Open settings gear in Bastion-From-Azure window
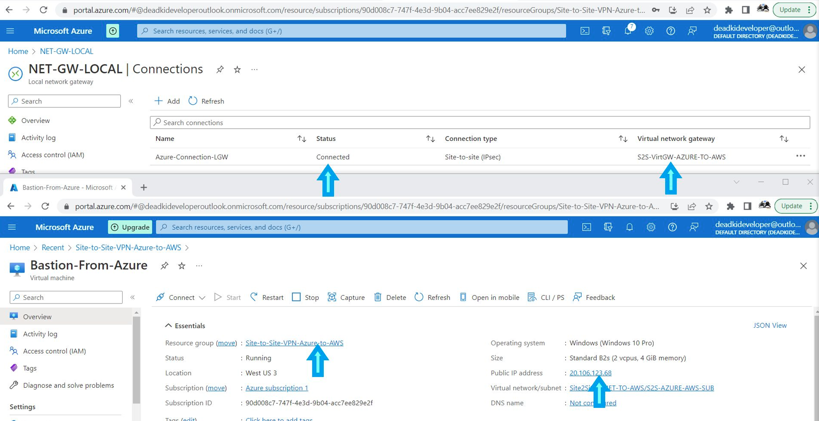 tap(651, 227)
